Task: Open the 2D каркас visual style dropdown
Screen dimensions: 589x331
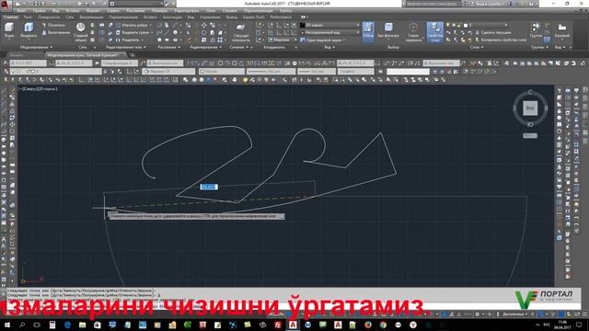Action: (329, 25)
